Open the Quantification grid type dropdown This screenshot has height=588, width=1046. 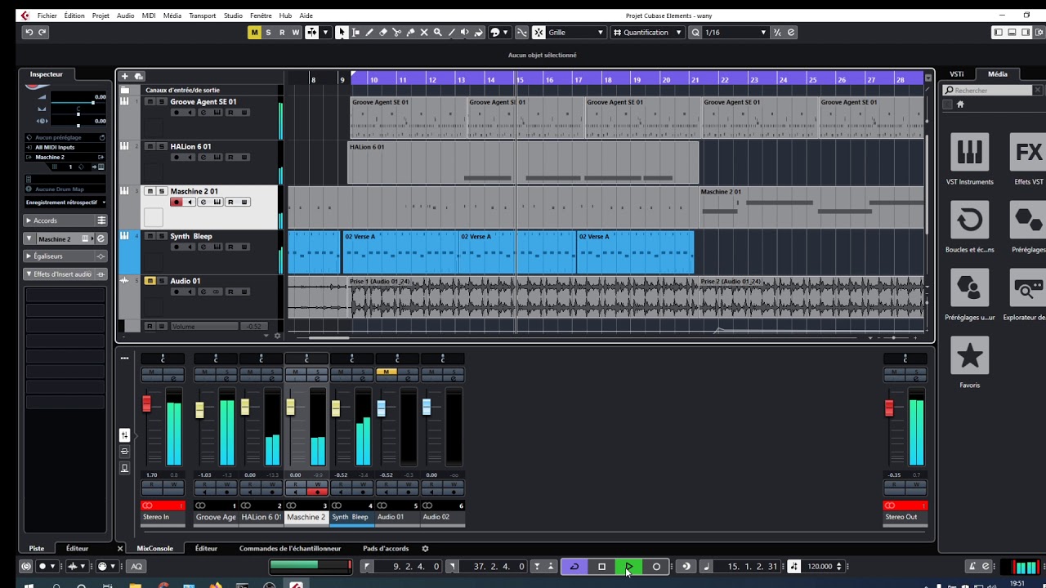647,33
